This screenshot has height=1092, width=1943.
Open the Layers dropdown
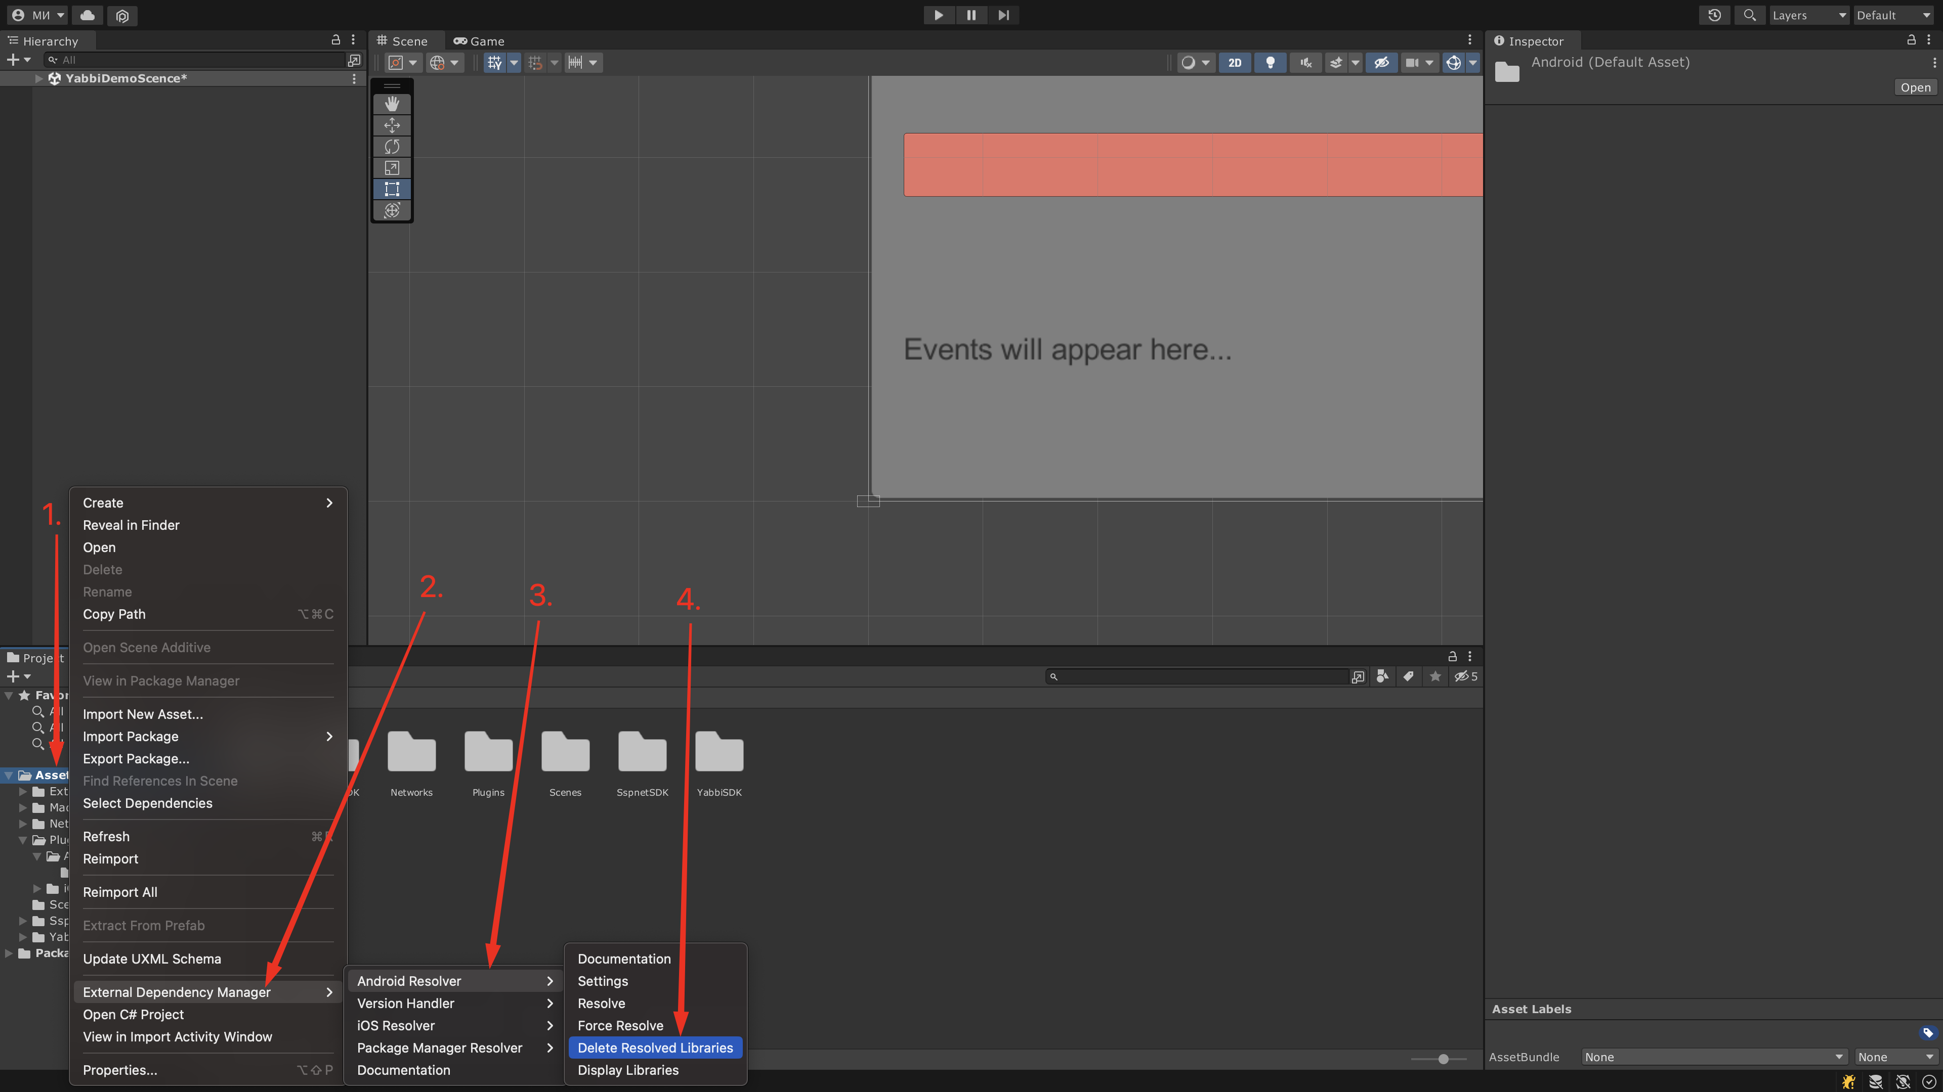click(x=1808, y=15)
